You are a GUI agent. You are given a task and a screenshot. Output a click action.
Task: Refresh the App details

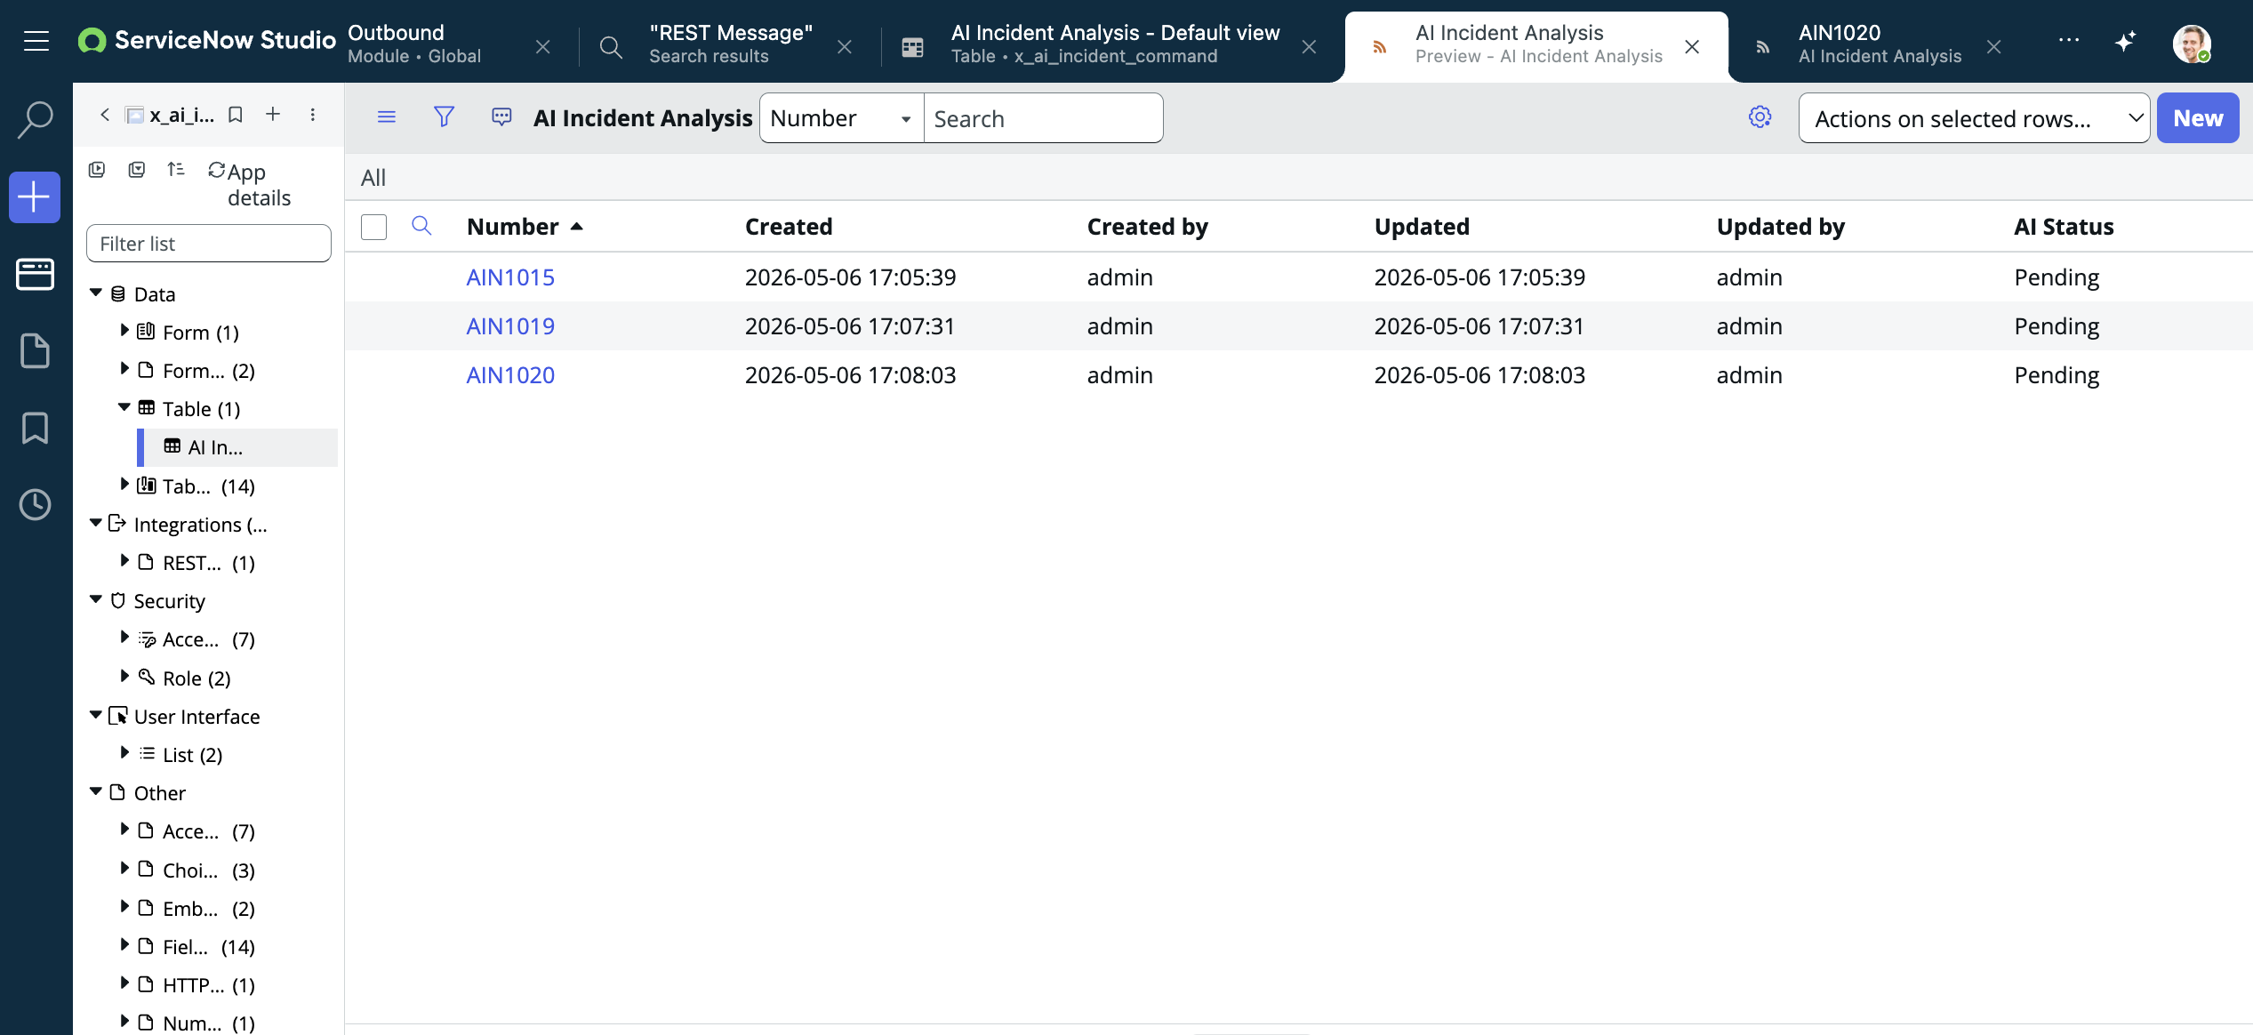coord(216,170)
